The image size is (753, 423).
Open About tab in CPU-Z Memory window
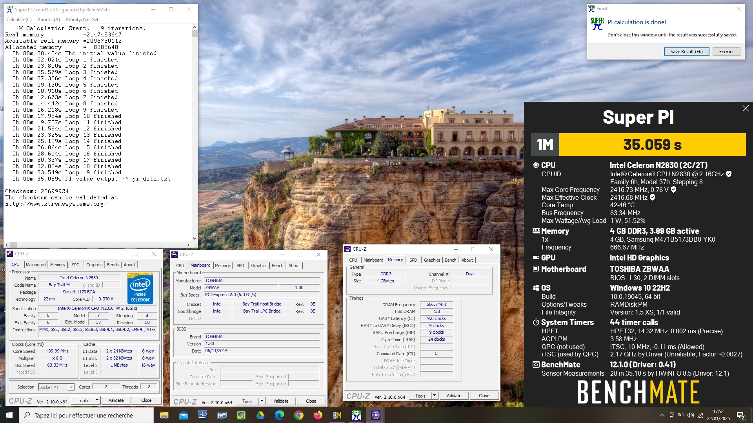(x=467, y=260)
